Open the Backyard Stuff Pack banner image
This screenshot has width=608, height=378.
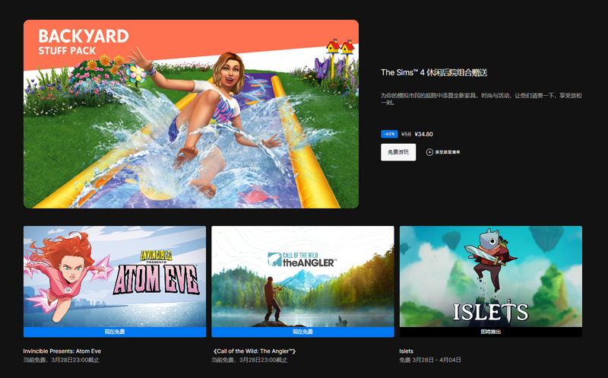coord(191,114)
